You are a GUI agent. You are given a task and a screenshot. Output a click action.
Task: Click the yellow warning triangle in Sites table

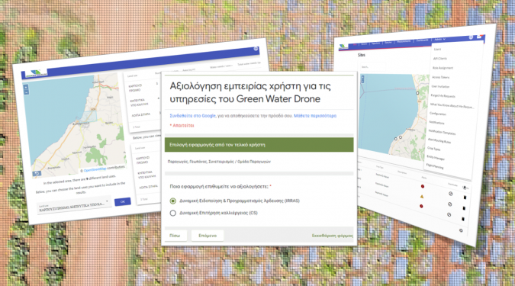pos(422,197)
